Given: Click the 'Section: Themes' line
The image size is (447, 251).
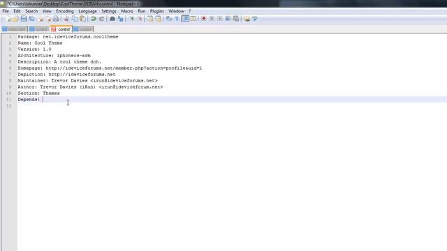Looking at the screenshot, I should click(x=38, y=93).
